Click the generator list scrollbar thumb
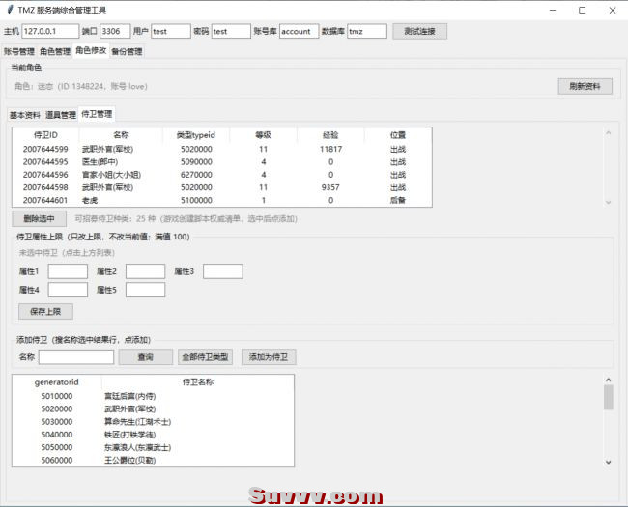The width and height of the screenshot is (628, 507). pos(608,397)
